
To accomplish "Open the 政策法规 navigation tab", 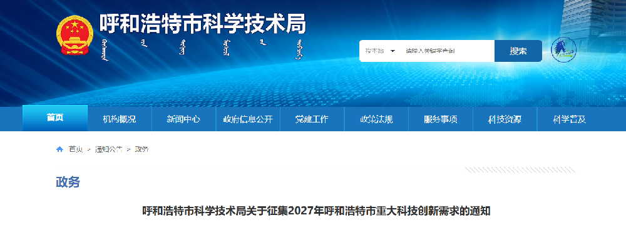I will tap(376, 119).
